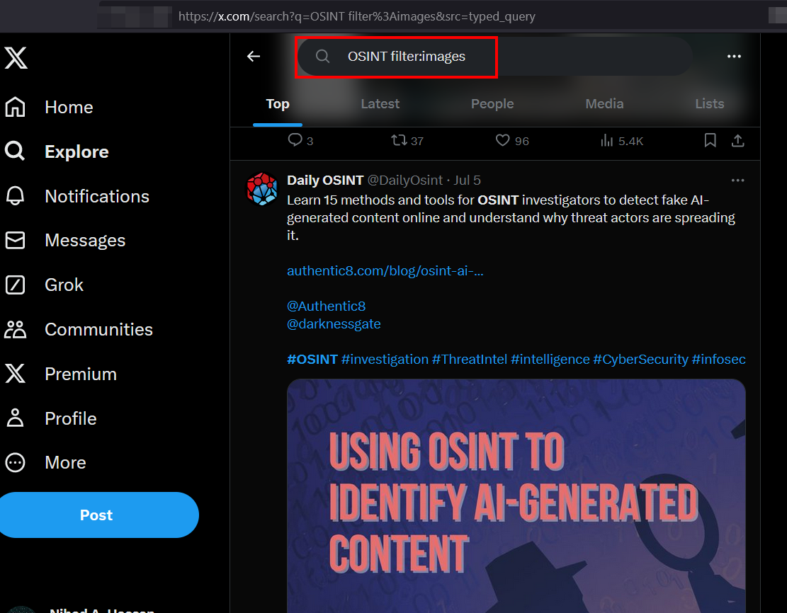Repost the post with 37 reposts
Screen dimensions: 787x613
point(407,140)
